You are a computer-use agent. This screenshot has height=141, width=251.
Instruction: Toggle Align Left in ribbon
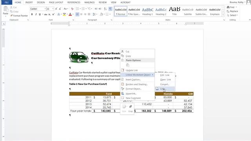coord(77,14)
